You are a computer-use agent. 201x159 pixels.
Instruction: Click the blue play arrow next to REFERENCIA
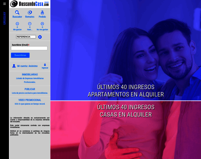coord(40,37)
